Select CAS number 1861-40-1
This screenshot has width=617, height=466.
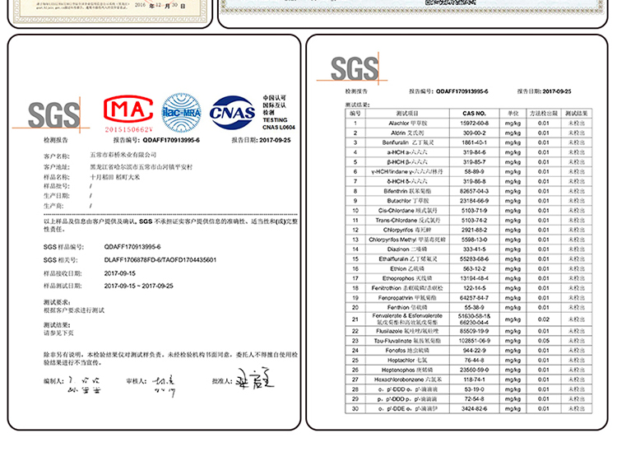pyautogui.click(x=474, y=142)
